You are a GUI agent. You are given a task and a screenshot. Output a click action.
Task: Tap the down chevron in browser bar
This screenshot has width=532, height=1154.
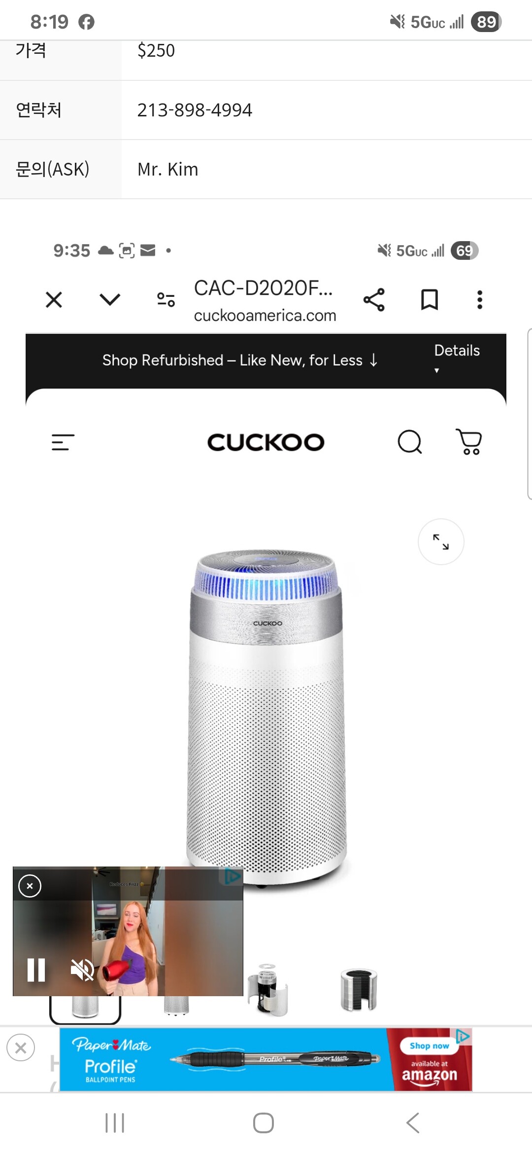tap(110, 299)
